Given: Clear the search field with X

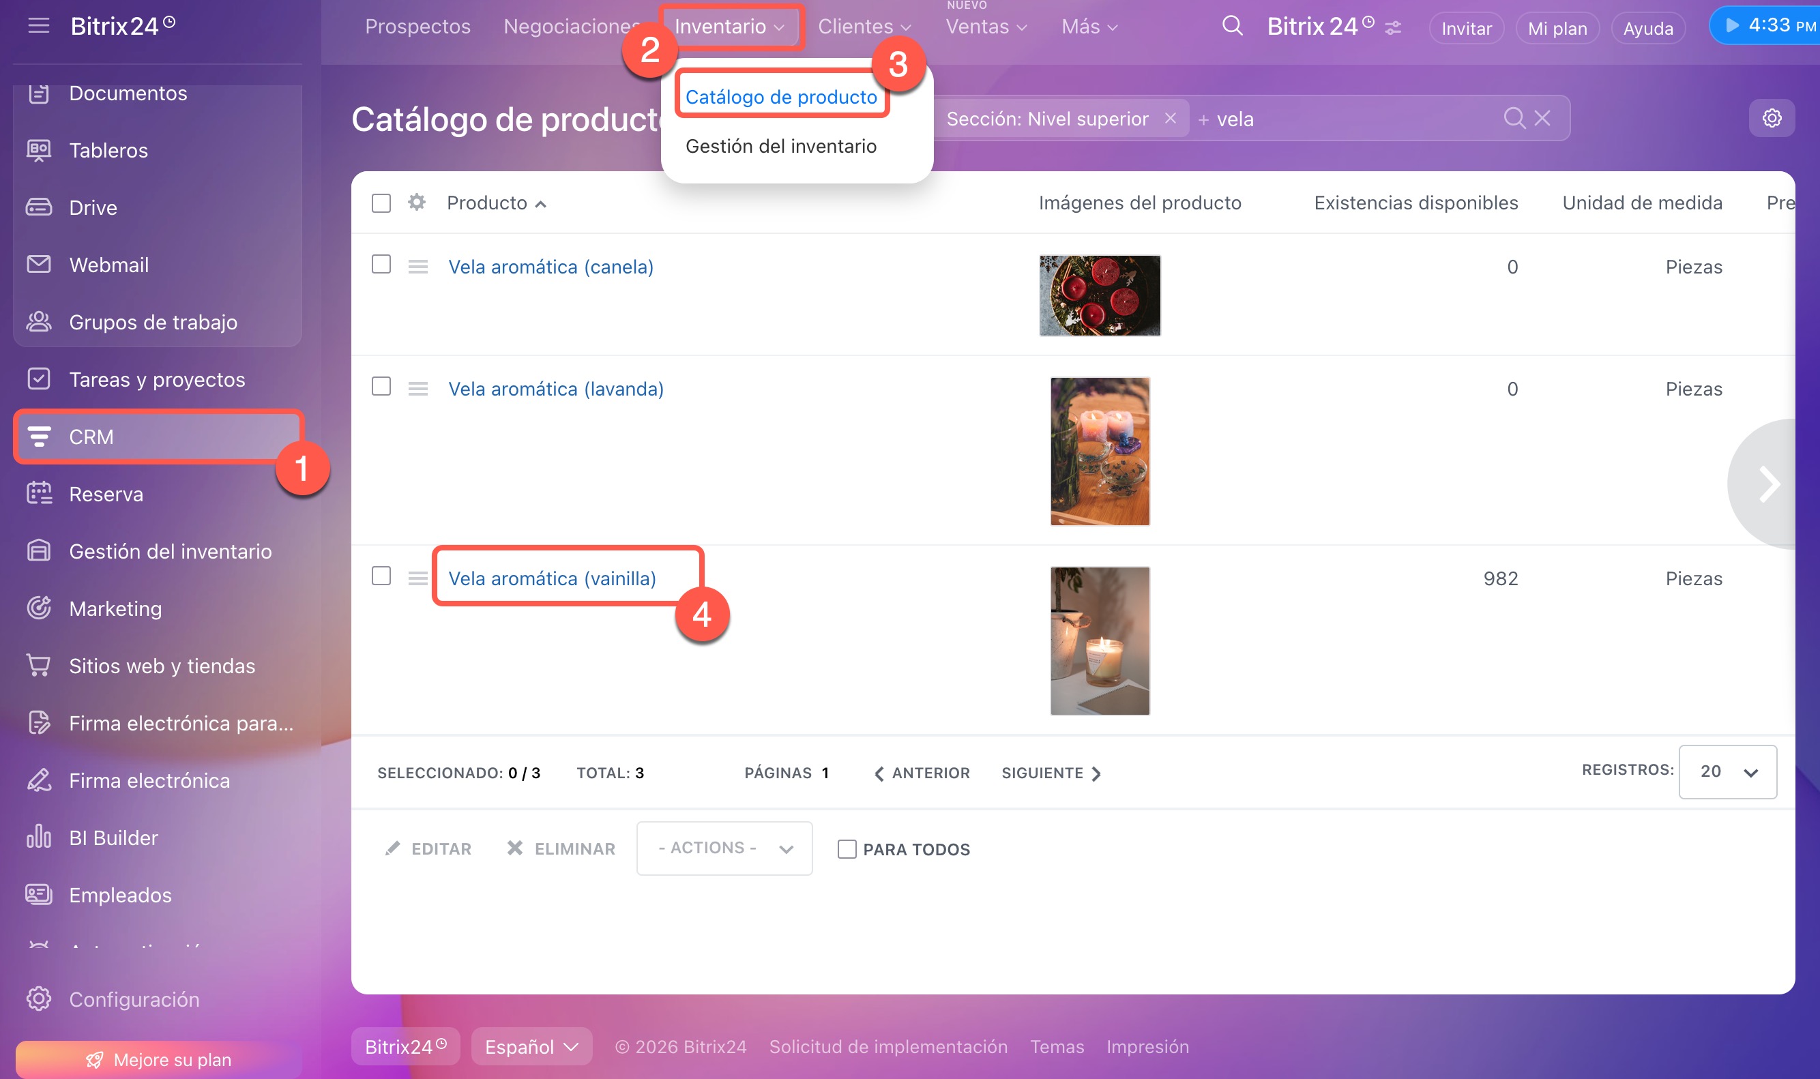Looking at the screenshot, I should point(1542,119).
